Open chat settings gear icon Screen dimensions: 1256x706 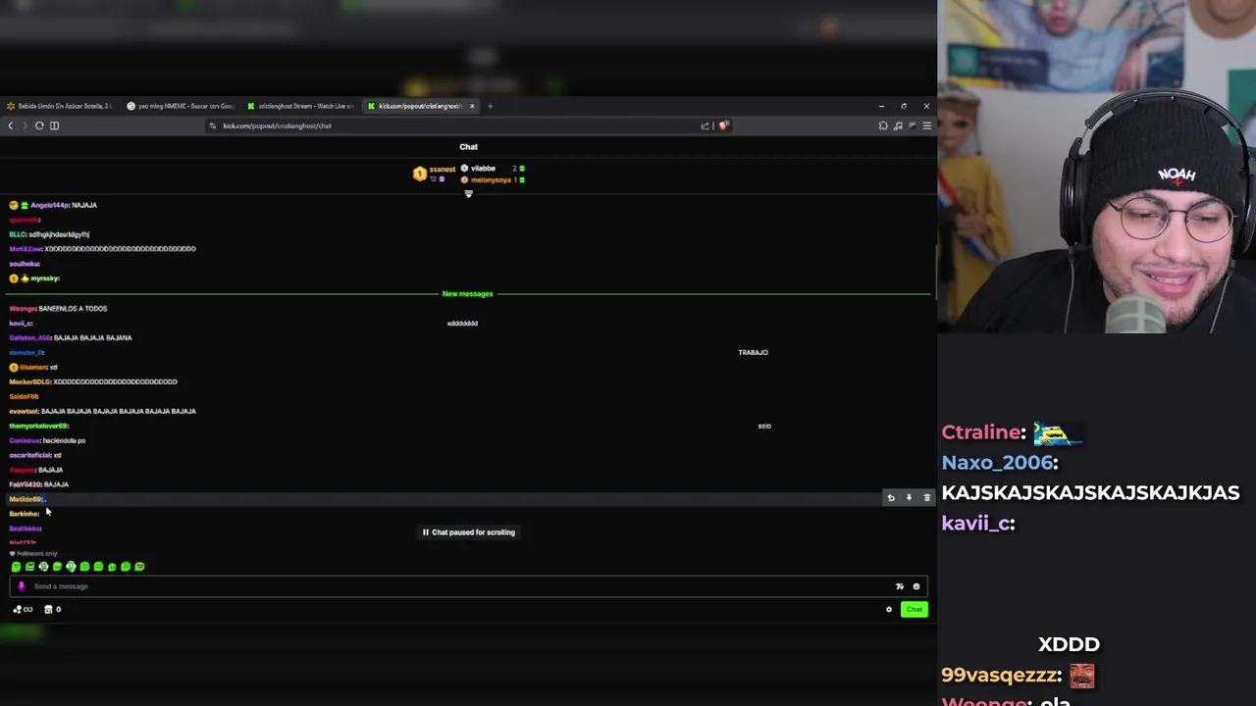tap(889, 609)
